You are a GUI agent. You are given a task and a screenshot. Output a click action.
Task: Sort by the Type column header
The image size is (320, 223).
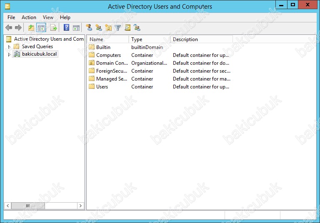pyautogui.click(x=150, y=39)
